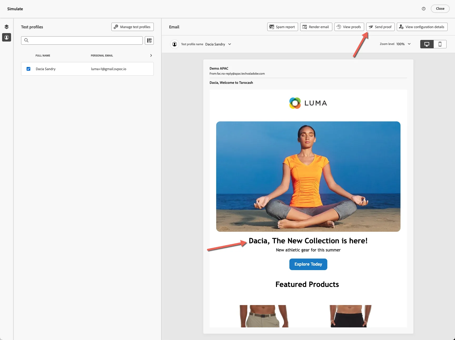This screenshot has height=340, width=455.
Task: Open View configuration details
Action: [422, 27]
